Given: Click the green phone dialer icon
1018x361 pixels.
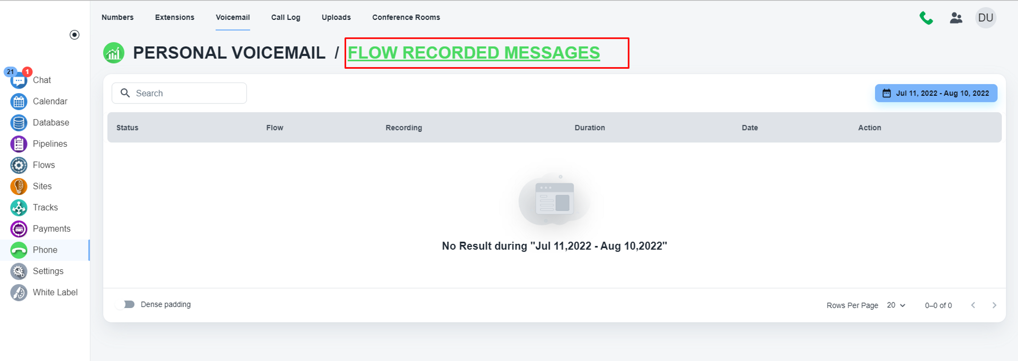Looking at the screenshot, I should pos(926,18).
